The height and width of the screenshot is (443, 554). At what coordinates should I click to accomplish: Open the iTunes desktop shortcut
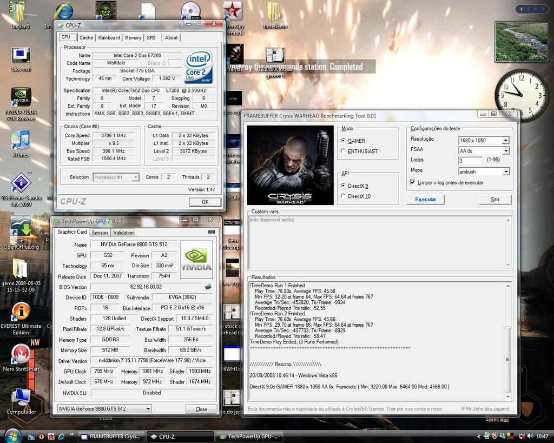click(21, 143)
